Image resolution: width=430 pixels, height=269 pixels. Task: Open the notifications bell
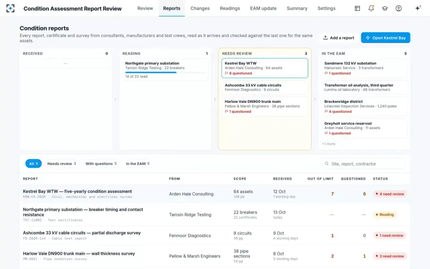371,8
